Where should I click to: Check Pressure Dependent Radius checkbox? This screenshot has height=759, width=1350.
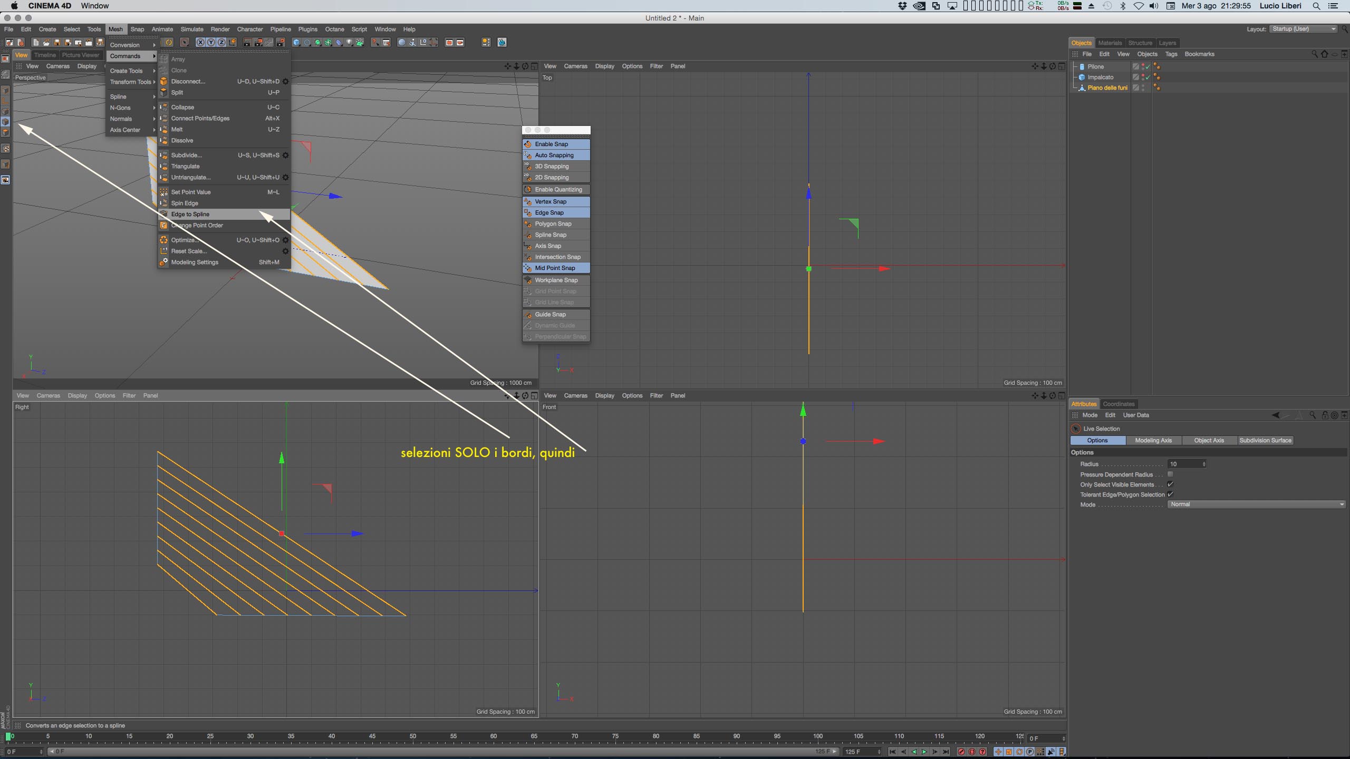[x=1170, y=474]
